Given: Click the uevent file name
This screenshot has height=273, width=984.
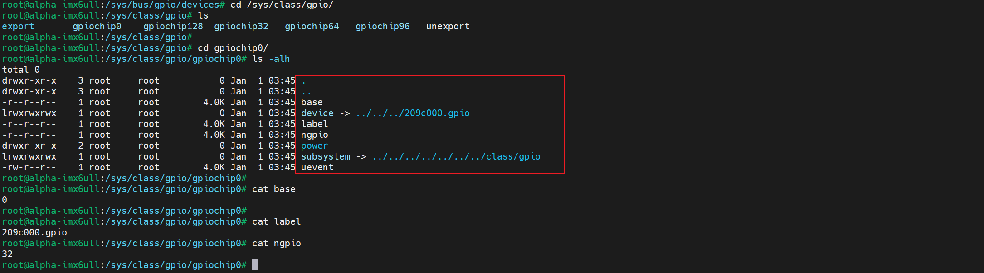Looking at the screenshot, I should (x=317, y=168).
